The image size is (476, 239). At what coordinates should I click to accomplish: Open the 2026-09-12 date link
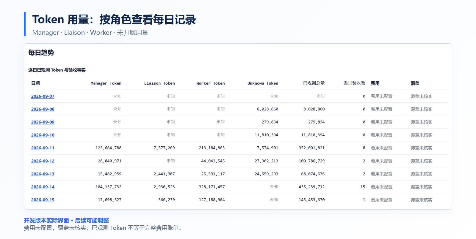(43, 161)
